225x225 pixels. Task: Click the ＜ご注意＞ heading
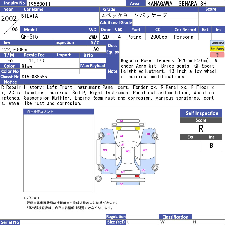[x=31, y=198]
